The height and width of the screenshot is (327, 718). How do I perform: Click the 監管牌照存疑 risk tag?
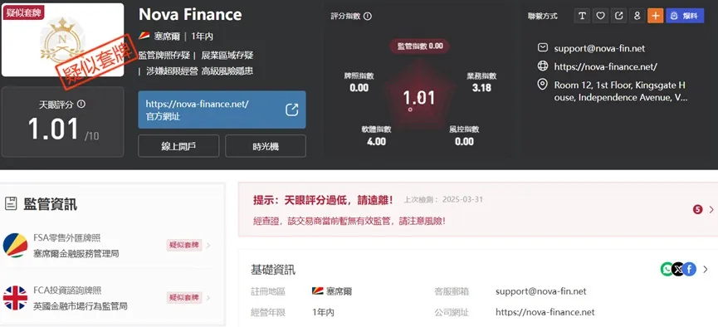[164, 56]
